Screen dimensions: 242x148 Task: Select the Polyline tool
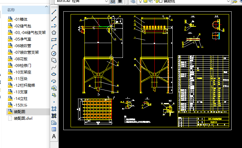[x=54, y=26]
